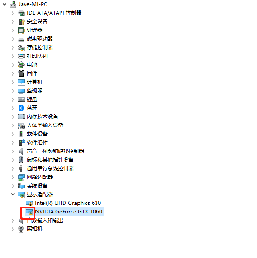Collapse the 显示适配器 category
The height and width of the screenshot is (258, 257).
pyautogui.click(x=13, y=194)
